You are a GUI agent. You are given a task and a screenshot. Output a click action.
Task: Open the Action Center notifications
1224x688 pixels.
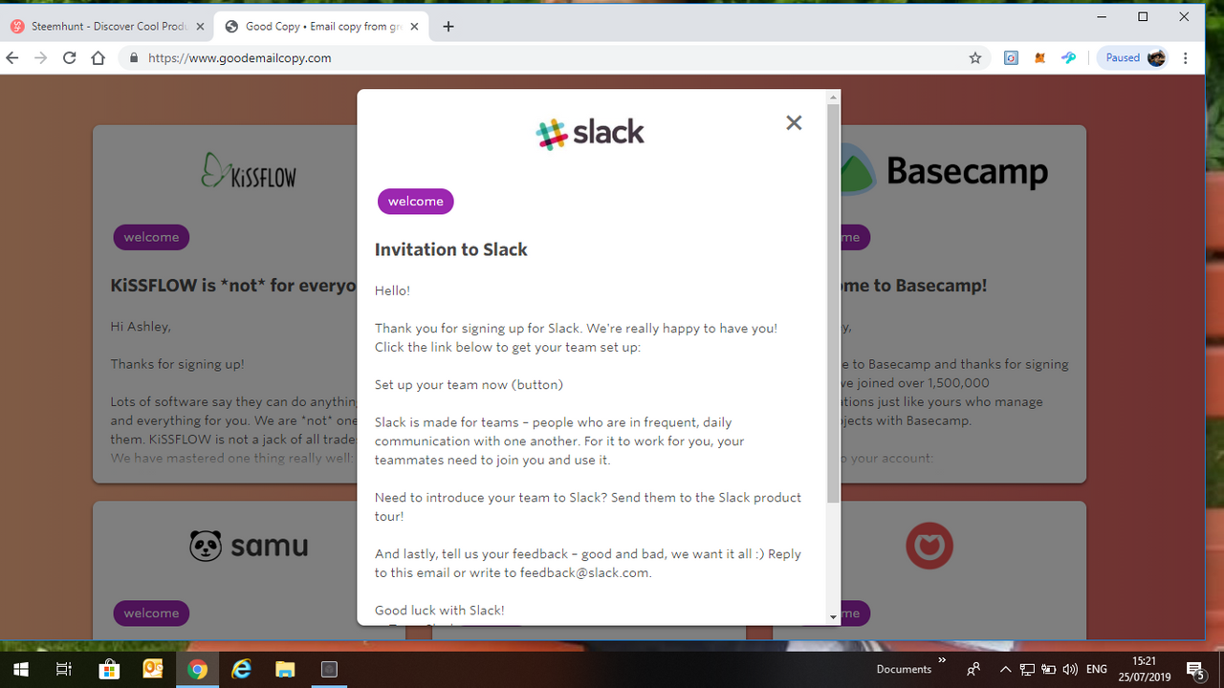pyautogui.click(x=1195, y=669)
